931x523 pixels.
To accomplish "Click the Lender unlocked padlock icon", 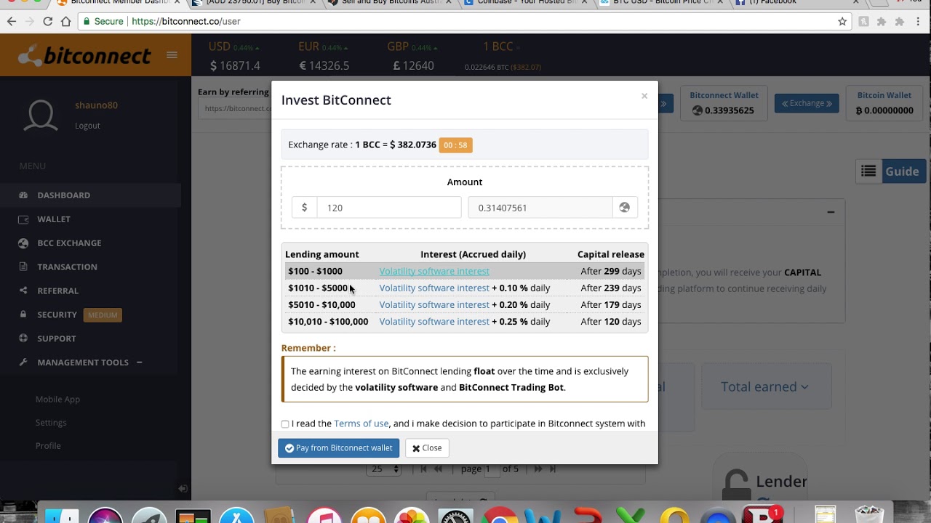I will tap(736, 483).
